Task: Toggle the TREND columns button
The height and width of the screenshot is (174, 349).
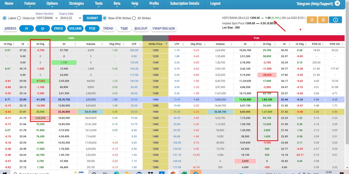Action: (x=108, y=29)
